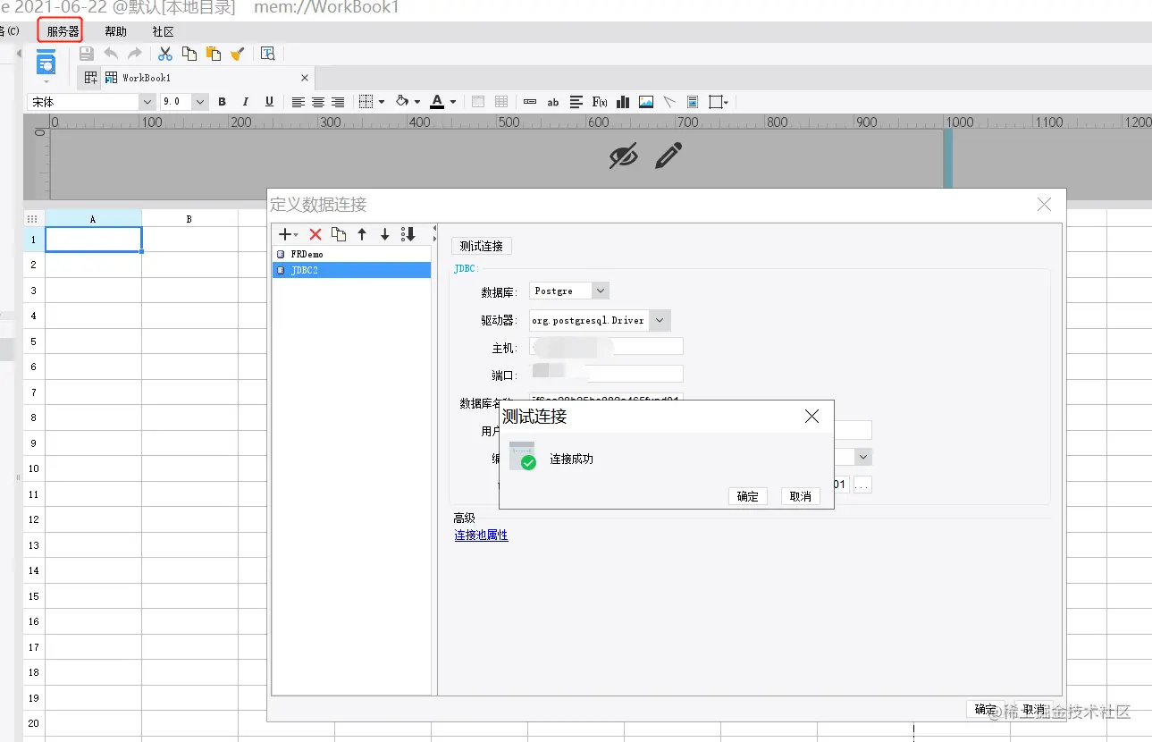This screenshot has height=742, width=1152.
Task: Select cell A1 in the worksheet
Action: 94,239
